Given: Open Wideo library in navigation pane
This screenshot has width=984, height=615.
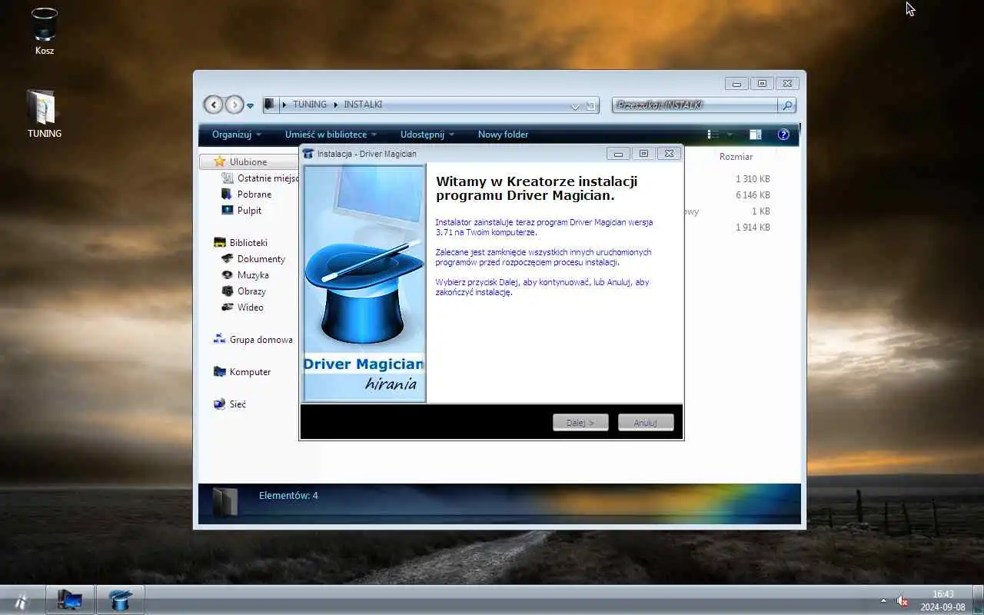Looking at the screenshot, I should coord(250,307).
